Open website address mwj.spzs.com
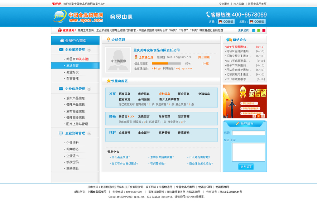This screenshot has width=317, height=215. [x=184, y=68]
